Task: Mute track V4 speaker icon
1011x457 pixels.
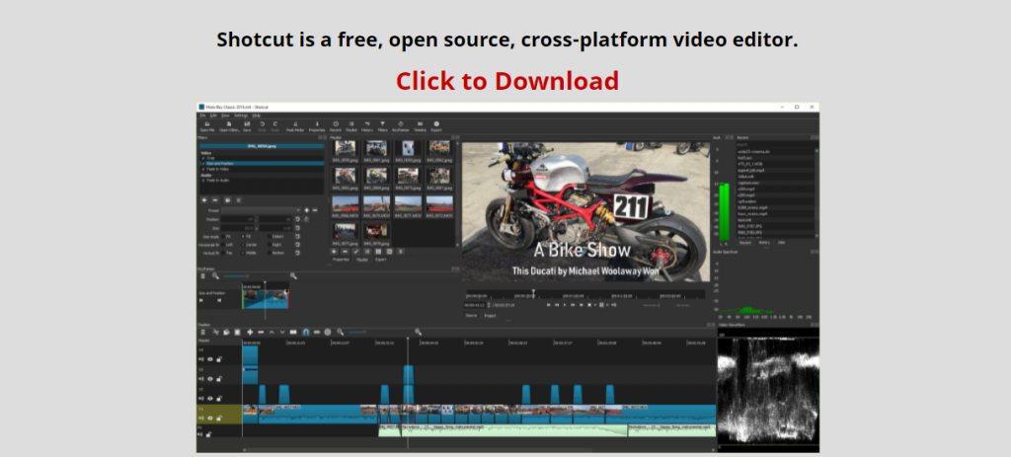Action: 201,359
